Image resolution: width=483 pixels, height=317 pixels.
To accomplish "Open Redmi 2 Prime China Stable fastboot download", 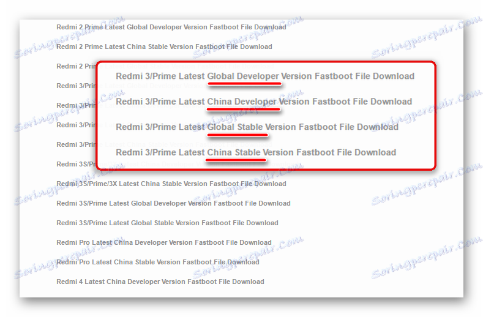I will click(164, 47).
